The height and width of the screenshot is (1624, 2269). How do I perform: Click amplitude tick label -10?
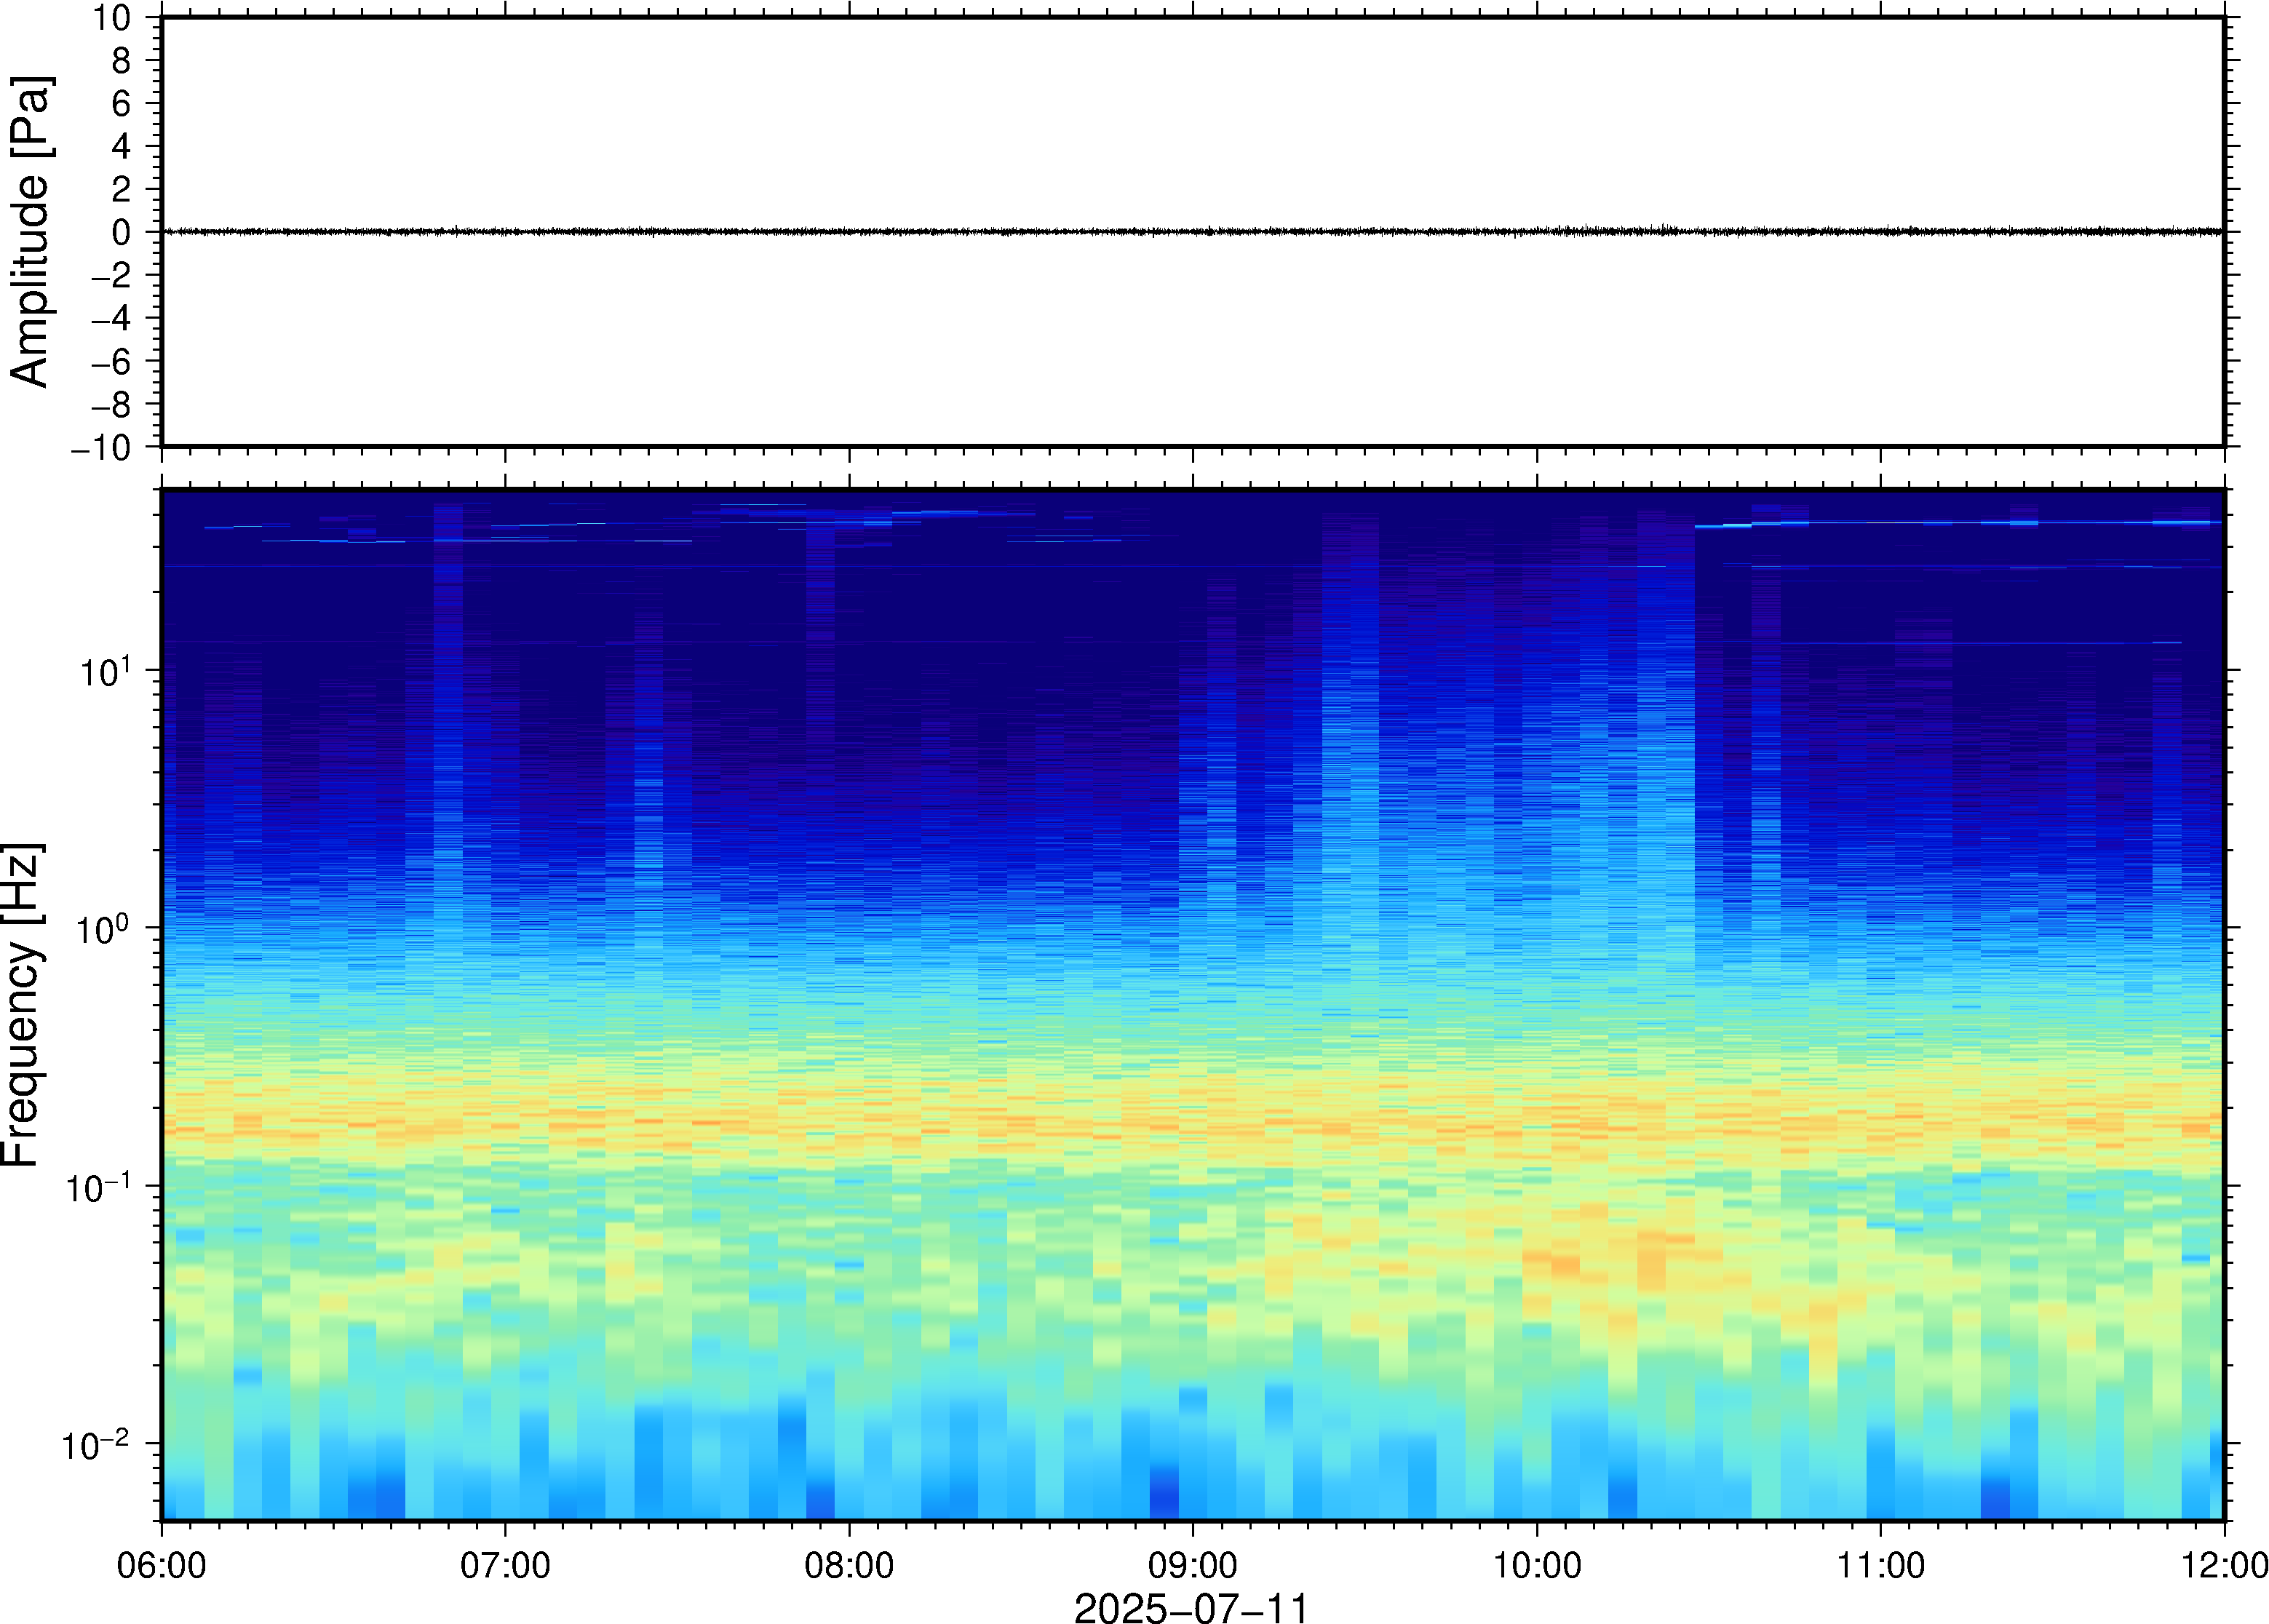tap(101, 448)
